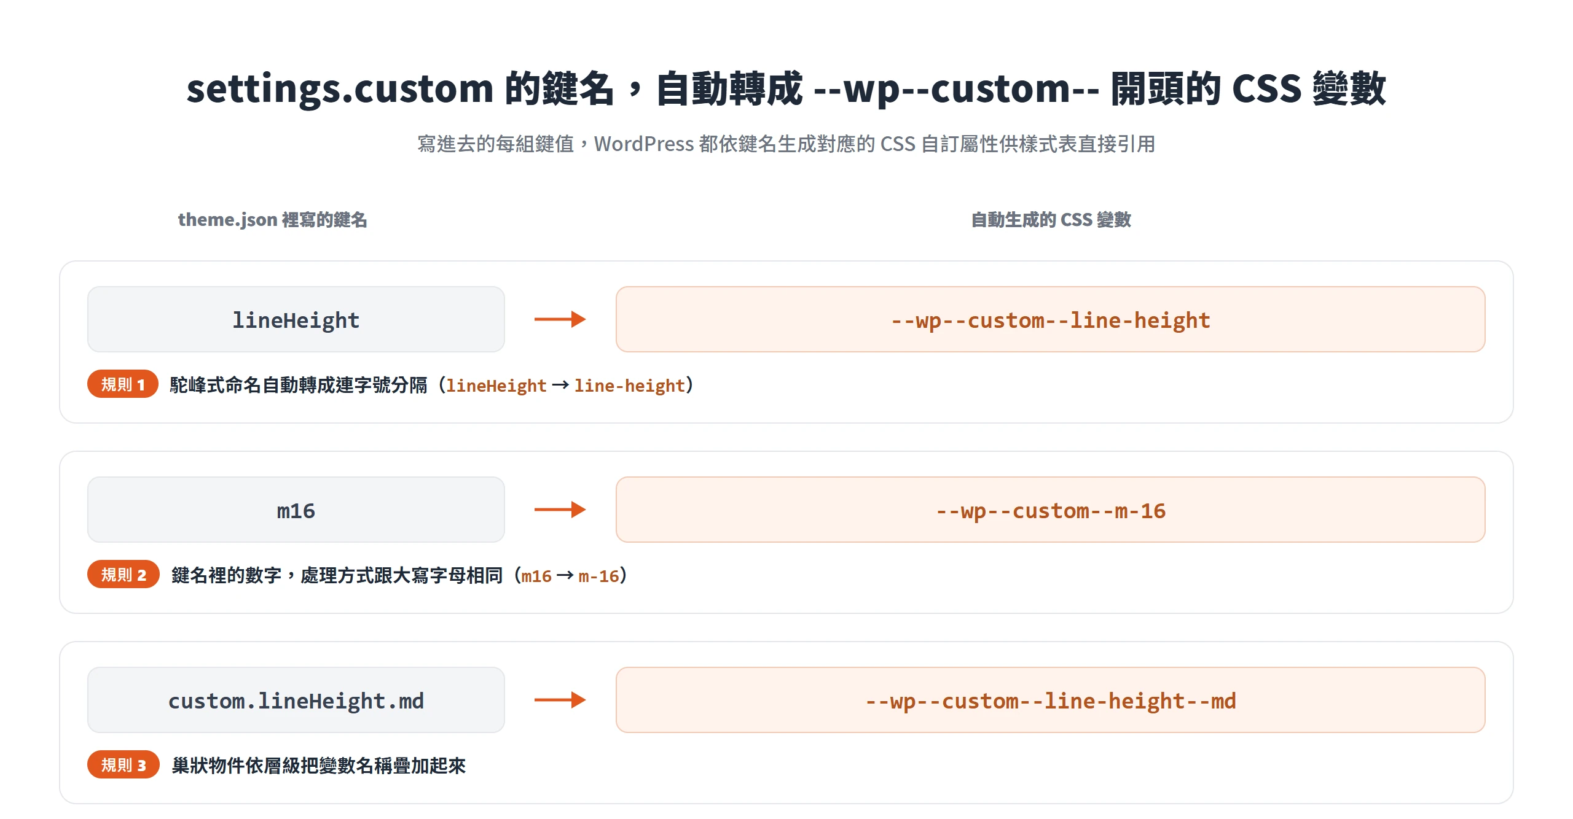Click the 規則 3 badge
This screenshot has height=819, width=1573.
click(x=124, y=765)
